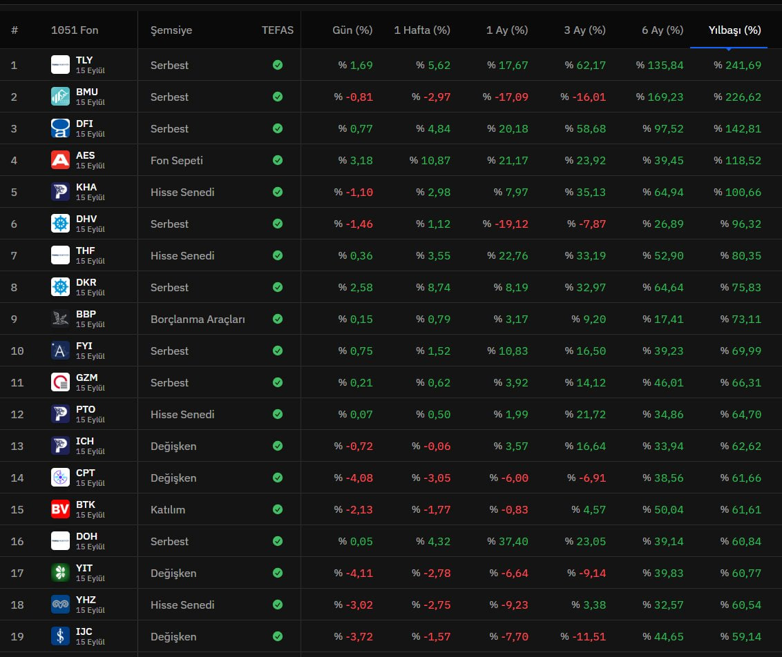Click the TEFAS checkmark for BTK
The width and height of the screenshot is (782, 657).
pos(278,509)
